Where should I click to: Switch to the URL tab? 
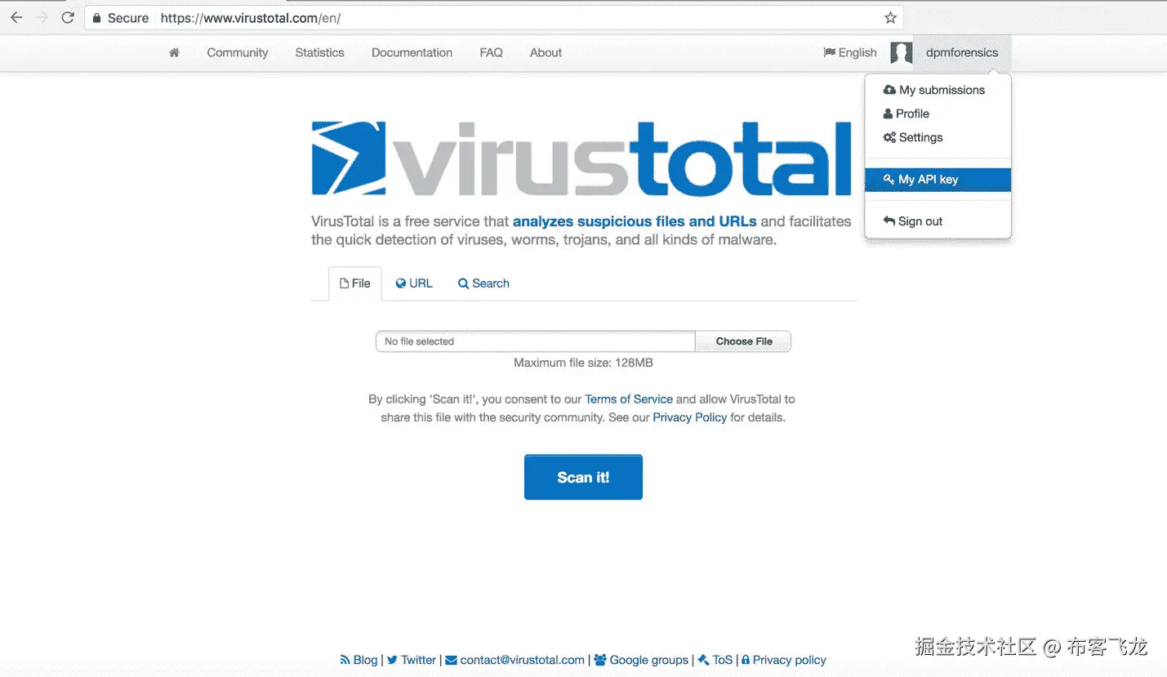tap(414, 283)
